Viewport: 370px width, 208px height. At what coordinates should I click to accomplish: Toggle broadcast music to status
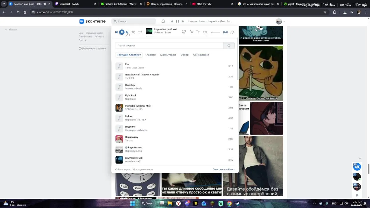(225, 32)
